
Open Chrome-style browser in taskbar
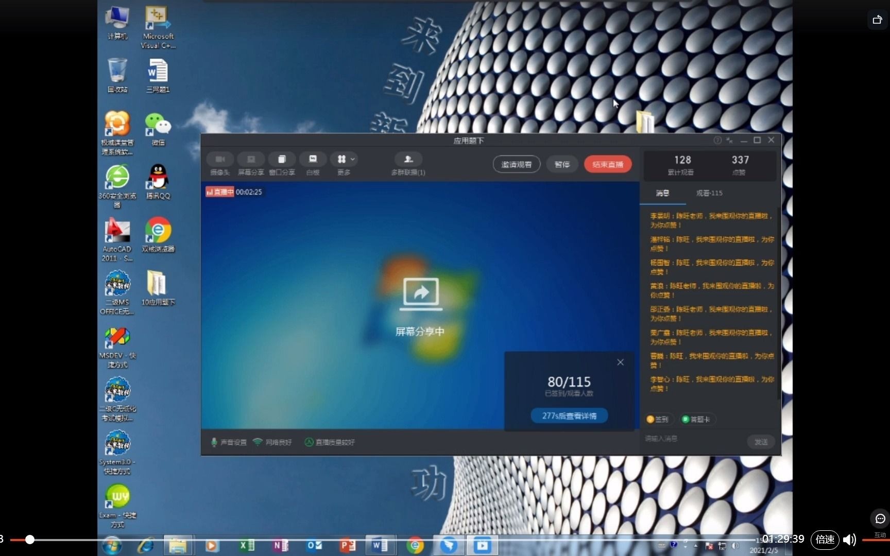tap(415, 545)
